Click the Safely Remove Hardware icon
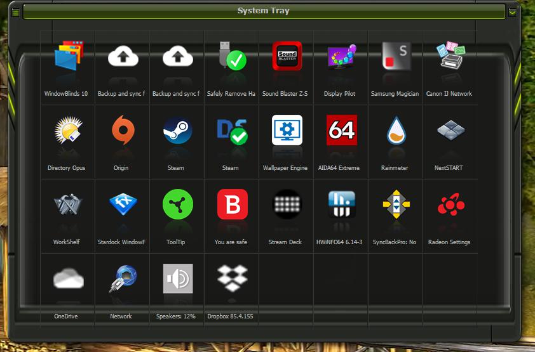Viewport: 535px width, 352px height. click(x=231, y=56)
